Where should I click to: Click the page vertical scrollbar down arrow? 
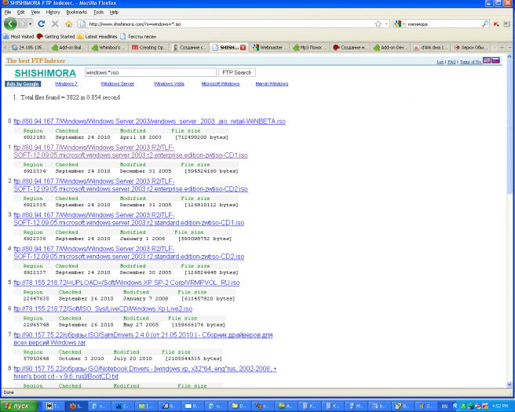(510, 384)
